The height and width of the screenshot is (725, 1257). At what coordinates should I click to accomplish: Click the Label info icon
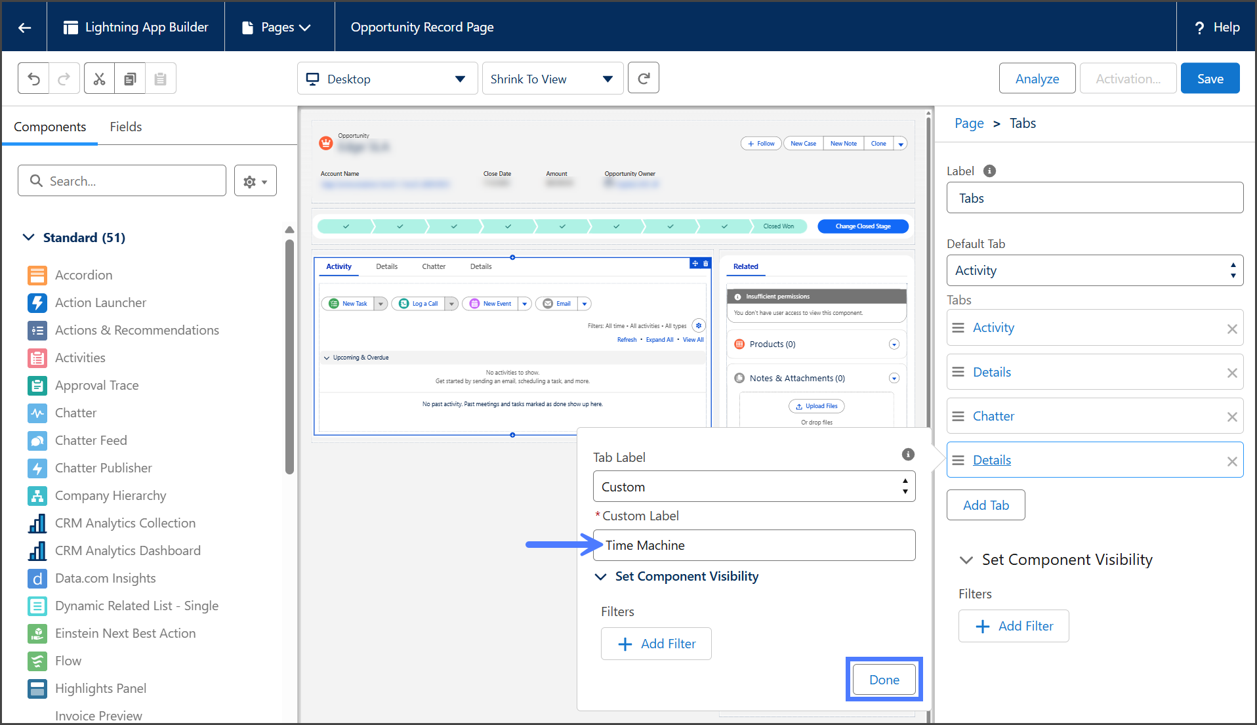(989, 171)
